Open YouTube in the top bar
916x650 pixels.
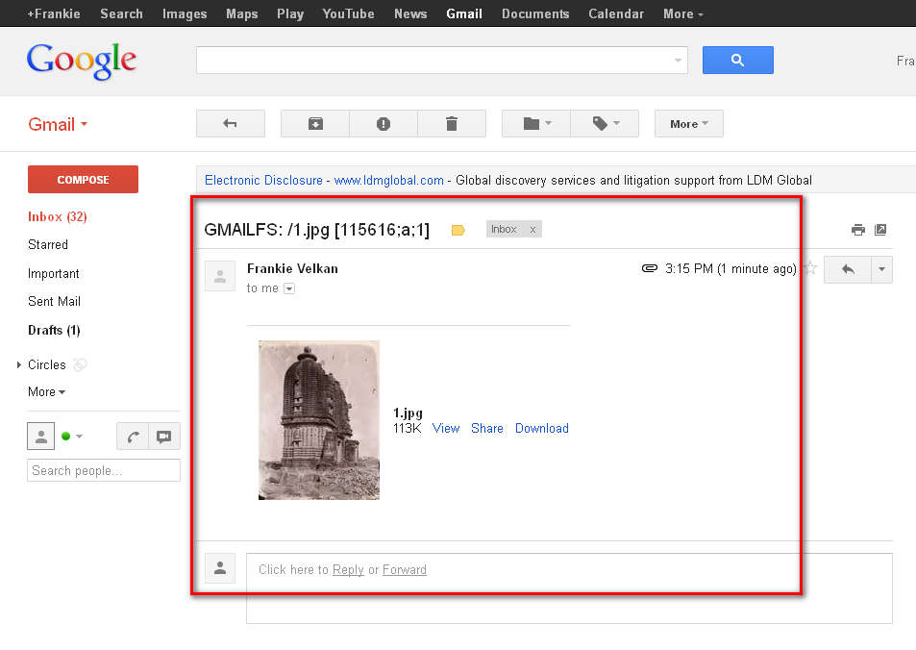click(x=348, y=13)
